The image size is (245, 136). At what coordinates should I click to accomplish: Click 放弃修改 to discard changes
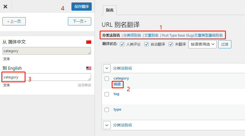tap(84, 85)
